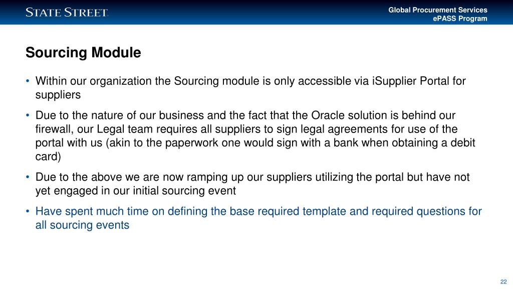Click the word suppliers under first bullet
This screenshot has width=513, height=289.
coord(58,95)
